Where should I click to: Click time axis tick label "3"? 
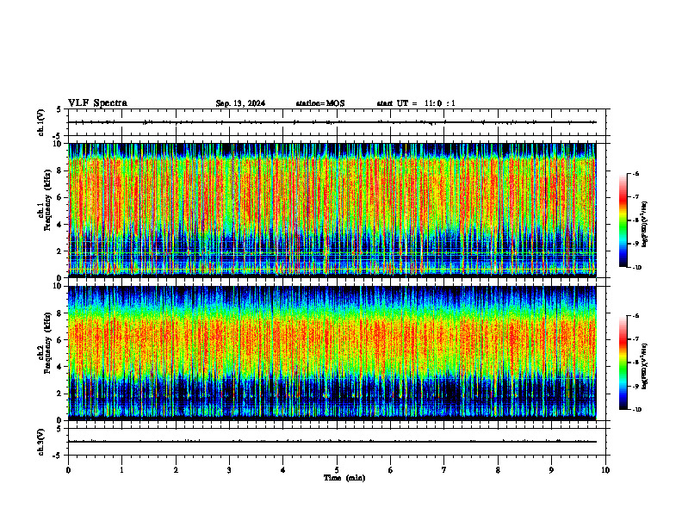[229, 470]
